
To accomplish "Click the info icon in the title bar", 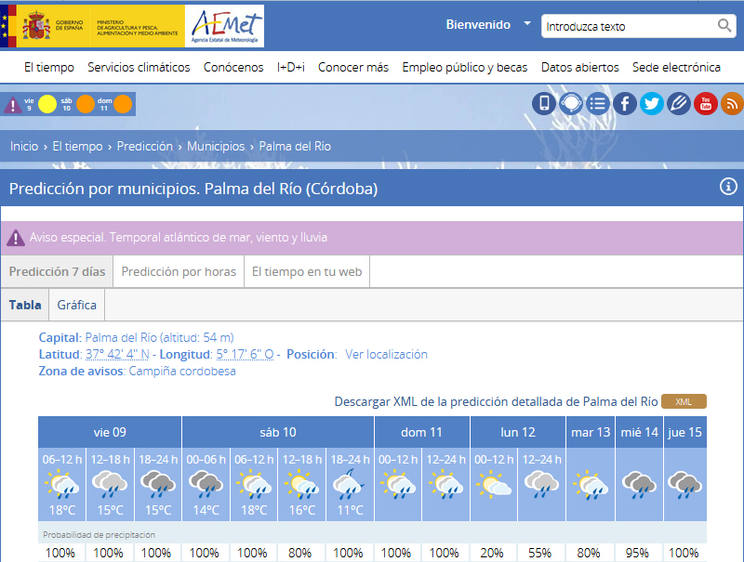I will pyautogui.click(x=728, y=188).
